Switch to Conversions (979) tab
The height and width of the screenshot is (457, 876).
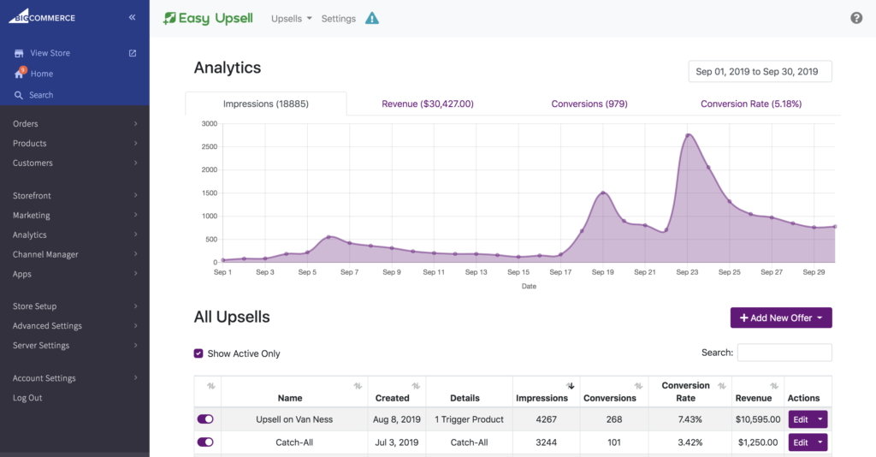coord(589,104)
